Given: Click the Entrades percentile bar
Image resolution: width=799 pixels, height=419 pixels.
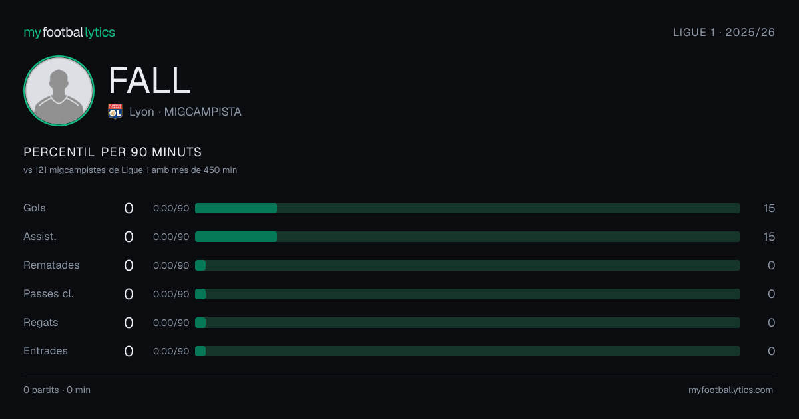Looking at the screenshot, I should coord(467,351).
